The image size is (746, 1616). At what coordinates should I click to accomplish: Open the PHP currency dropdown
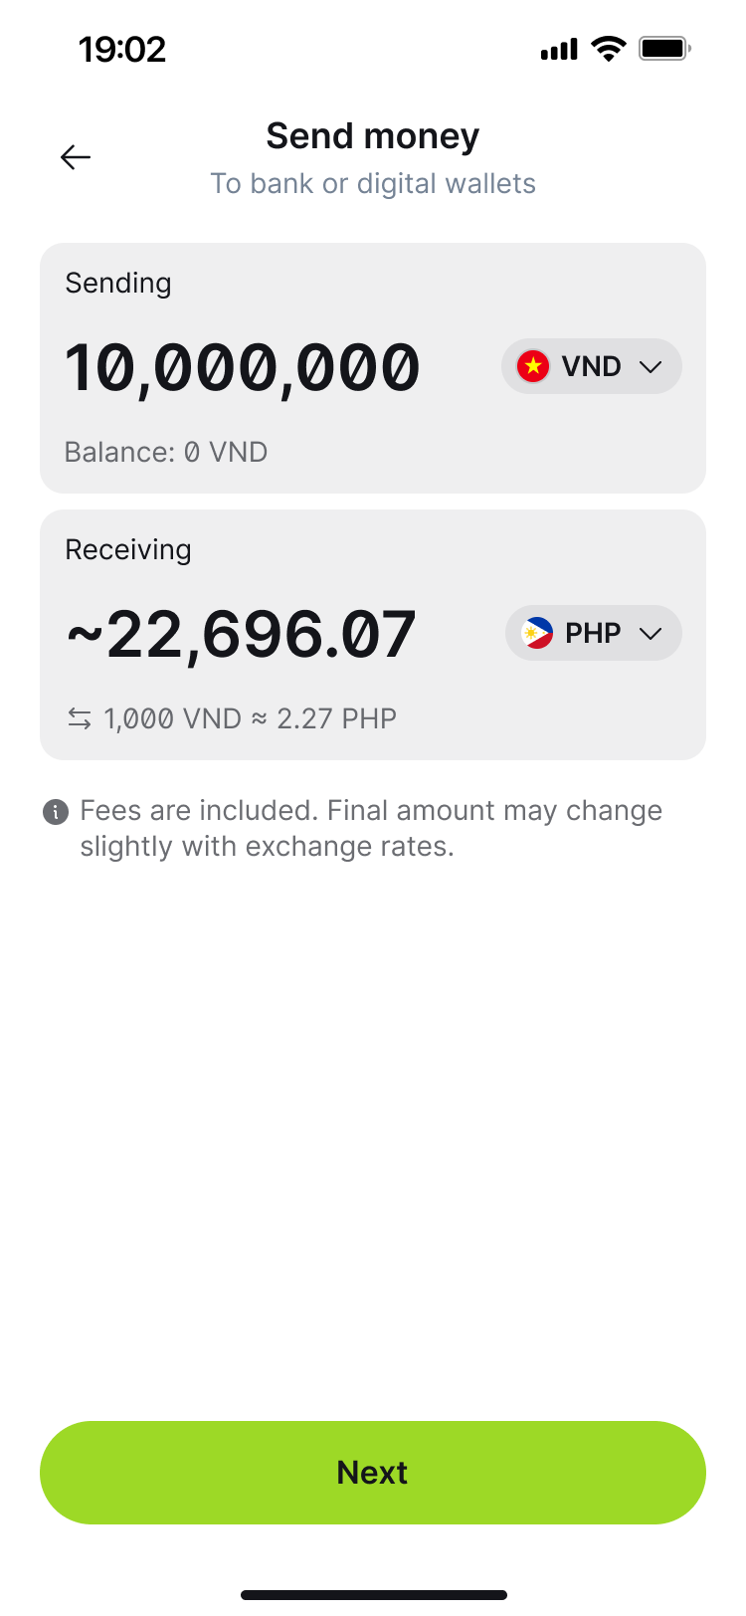point(593,633)
